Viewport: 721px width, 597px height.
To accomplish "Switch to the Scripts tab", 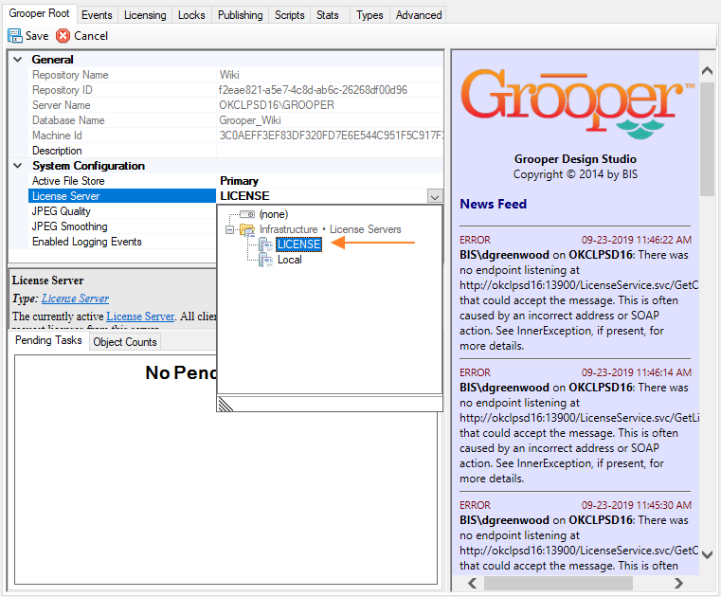I will pyautogui.click(x=289, y=15).
